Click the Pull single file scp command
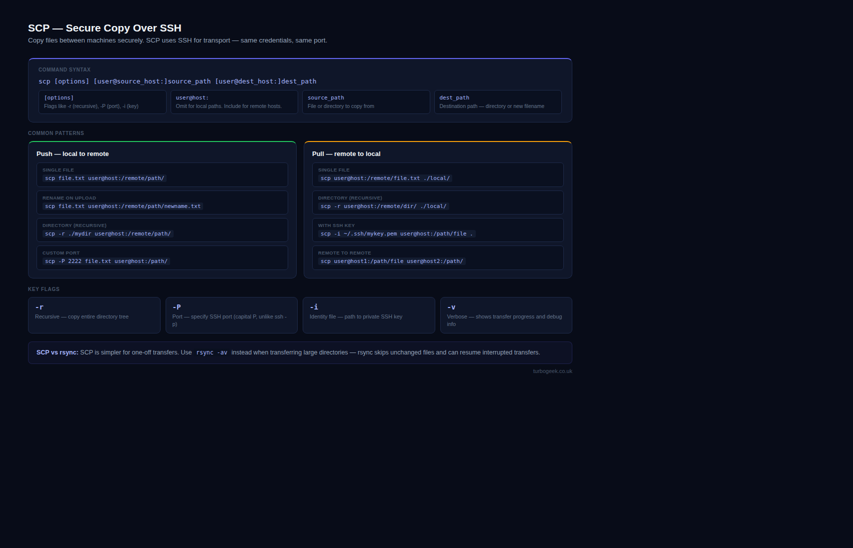Image resolution: width=853 pixels, height=548 pixels. (385, 178)
